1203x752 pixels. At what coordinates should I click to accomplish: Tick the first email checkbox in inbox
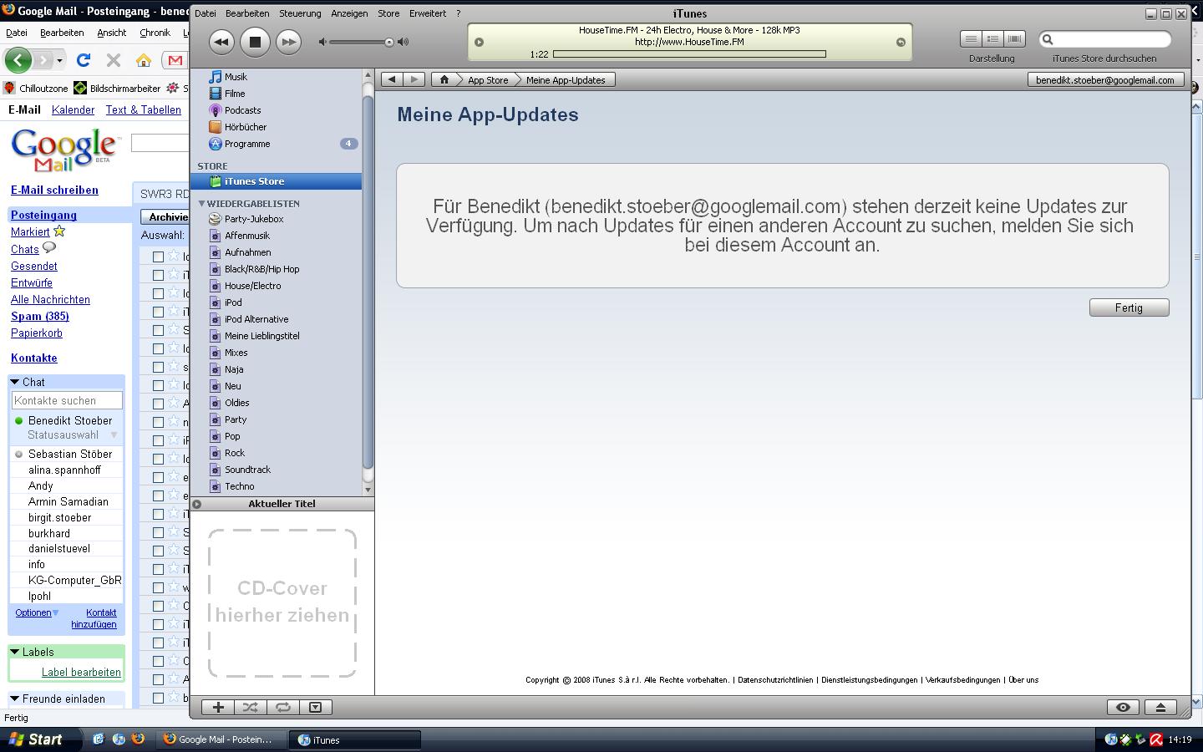(158, 257)
